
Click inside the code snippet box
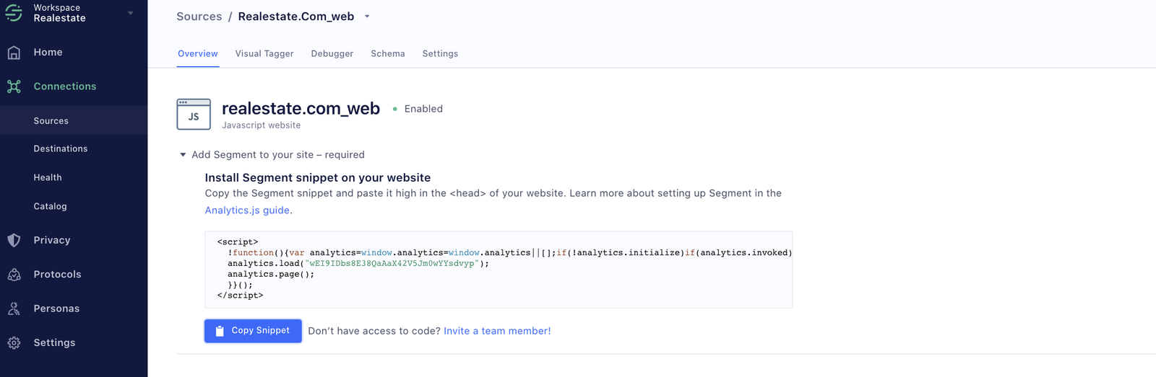[499, 270]
